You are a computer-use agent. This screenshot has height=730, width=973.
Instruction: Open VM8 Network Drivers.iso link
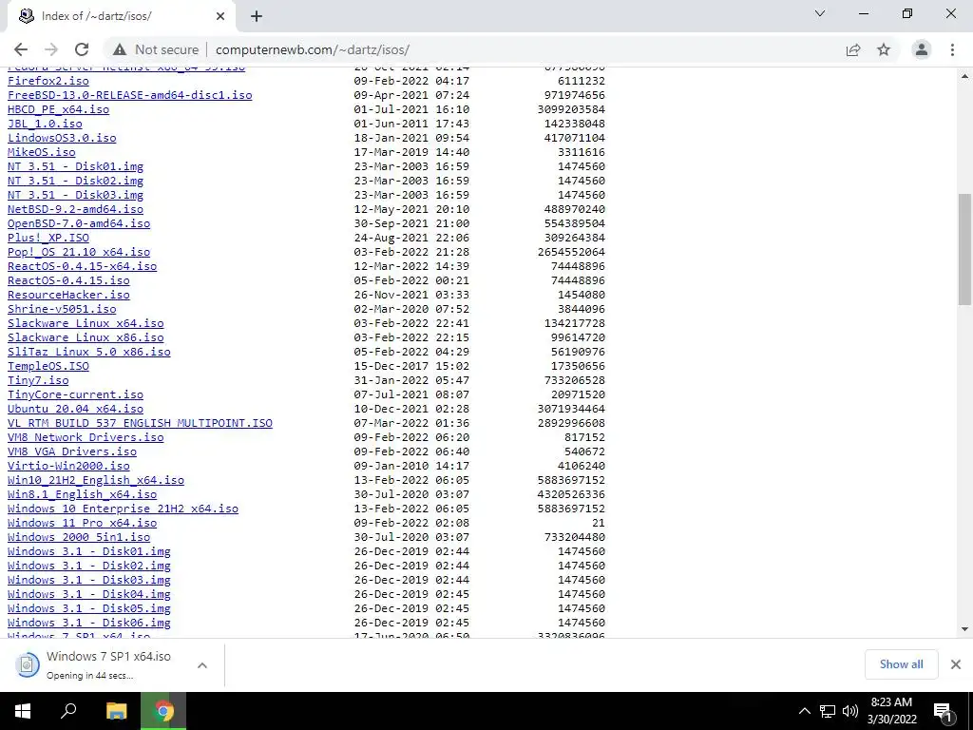(x=86, y=437)
